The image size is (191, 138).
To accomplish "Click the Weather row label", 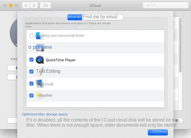I will coord(45,95).
